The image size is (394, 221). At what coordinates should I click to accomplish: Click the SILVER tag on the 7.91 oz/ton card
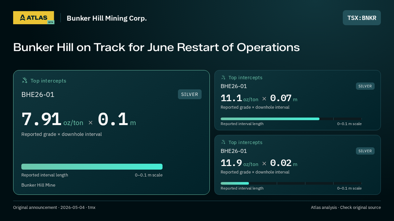tap(190, 94)
